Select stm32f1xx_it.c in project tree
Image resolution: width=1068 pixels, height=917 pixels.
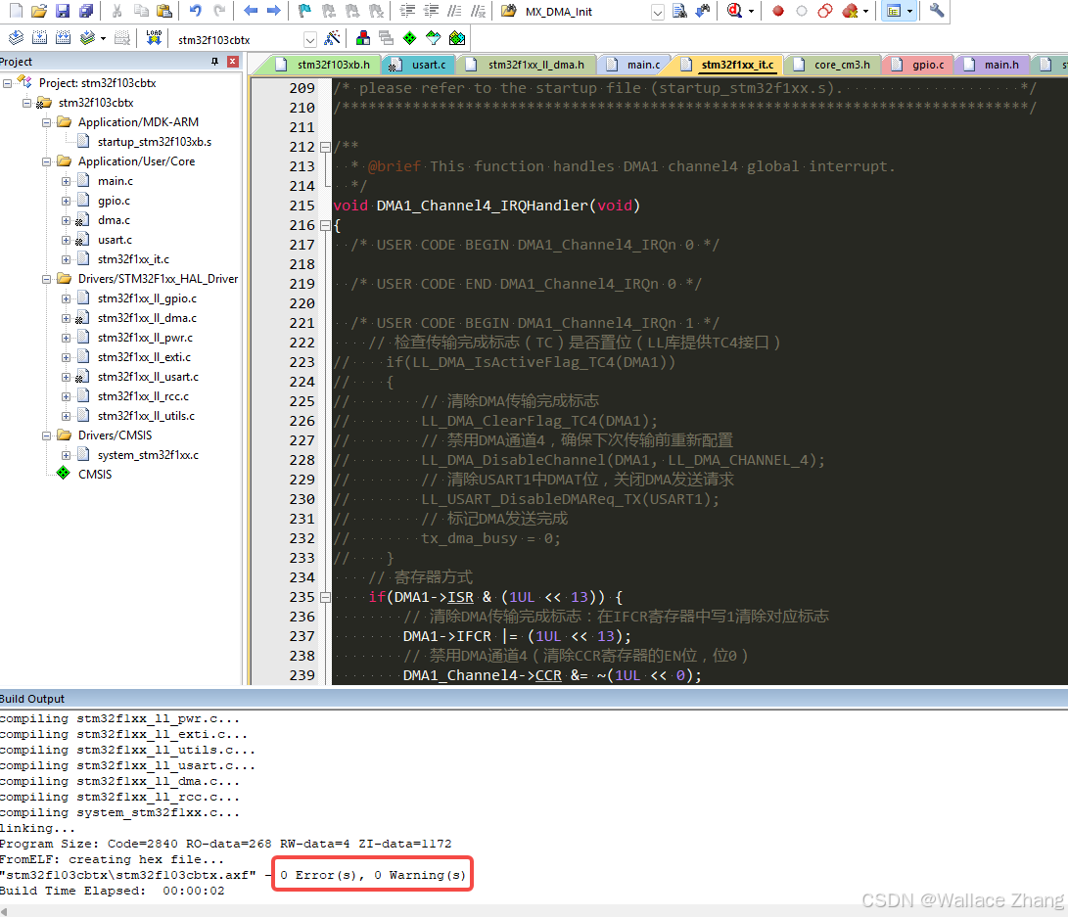[x=133, y=259]
